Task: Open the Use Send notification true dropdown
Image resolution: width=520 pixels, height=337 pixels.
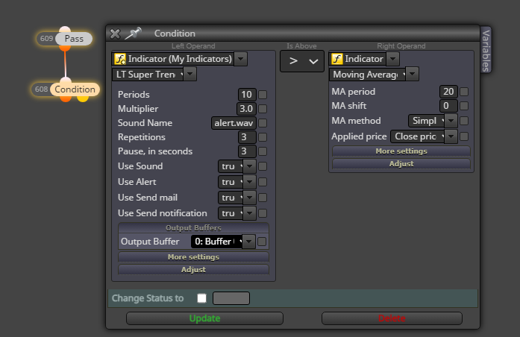Action: 249,213
